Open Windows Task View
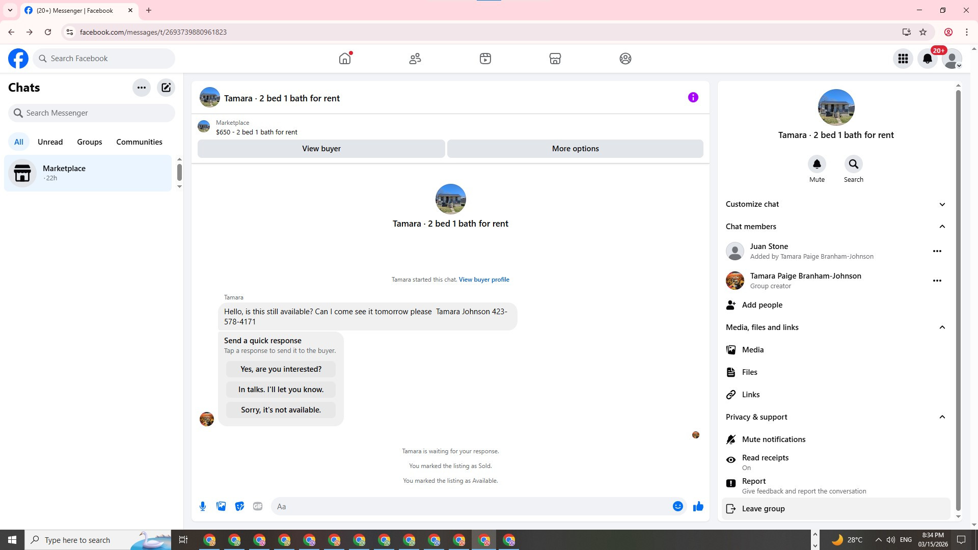The image size is (978, 550). [183, 540]
